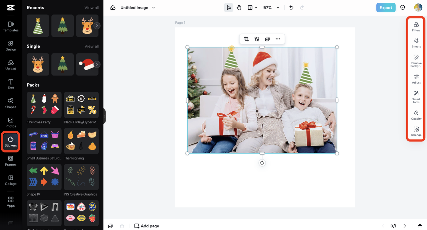Click the Add page button
427x230 pixels.
click(x=146, y=226)
